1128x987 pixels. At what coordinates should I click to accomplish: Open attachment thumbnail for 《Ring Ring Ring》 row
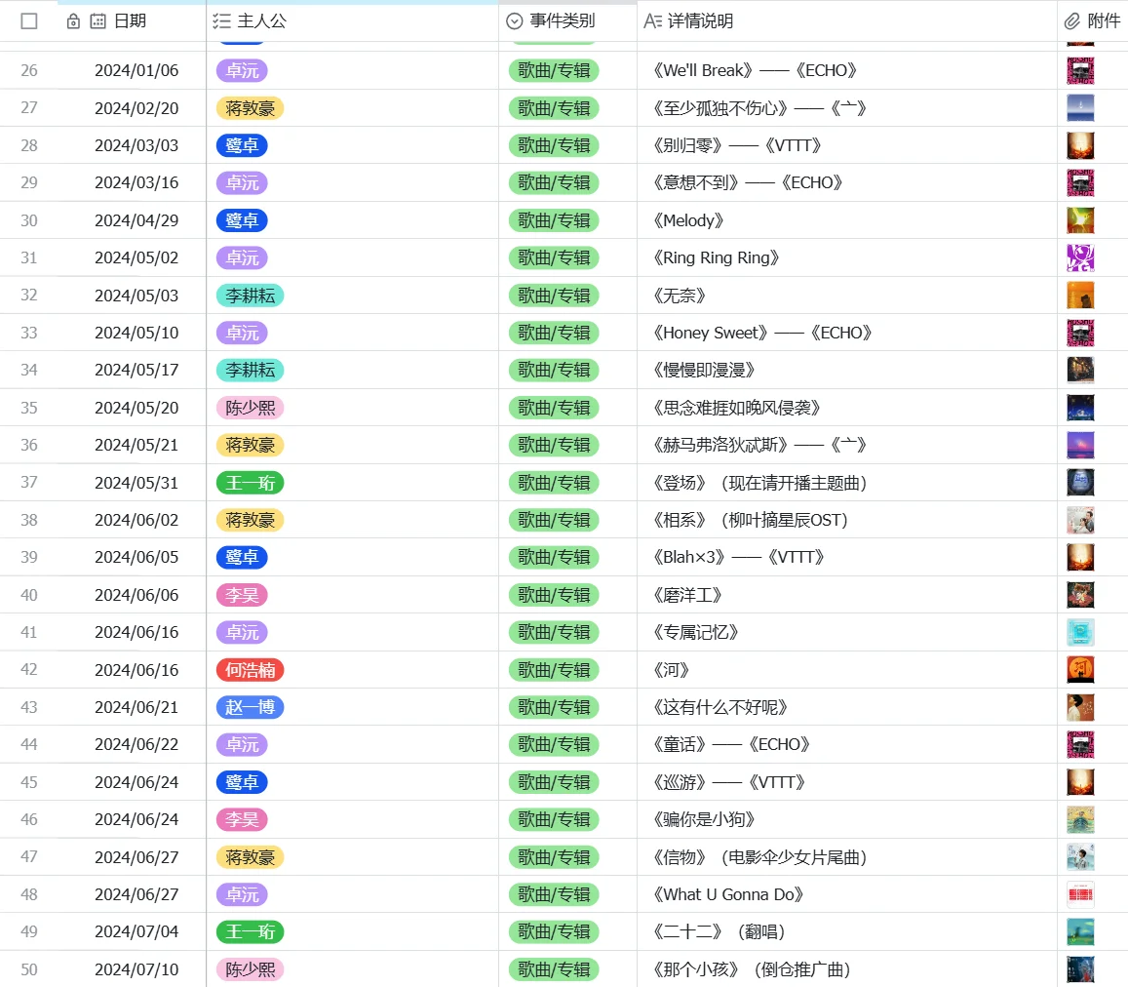click(1080, 257)
